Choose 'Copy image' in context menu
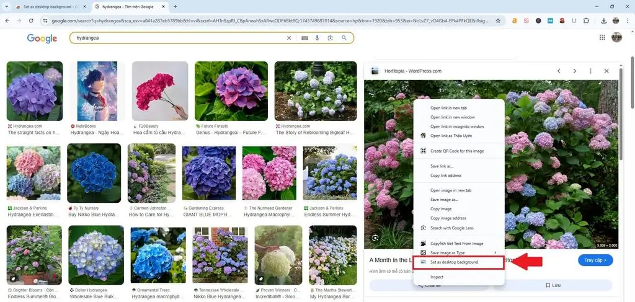The image size is (635, 302). tap(458, 209)
